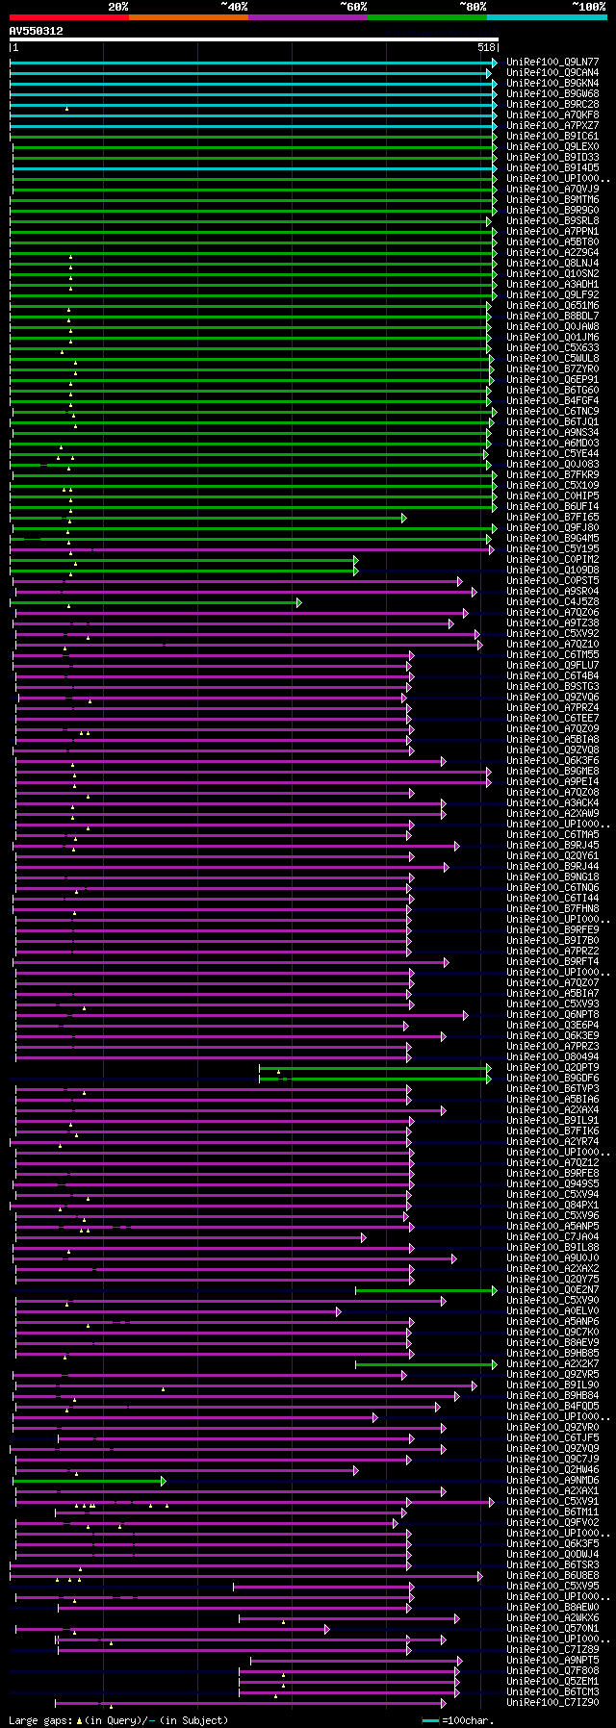Select hit label UniRef100_B7FKR9
This screenshot has height=1728, width=616.
click(552, 474)
